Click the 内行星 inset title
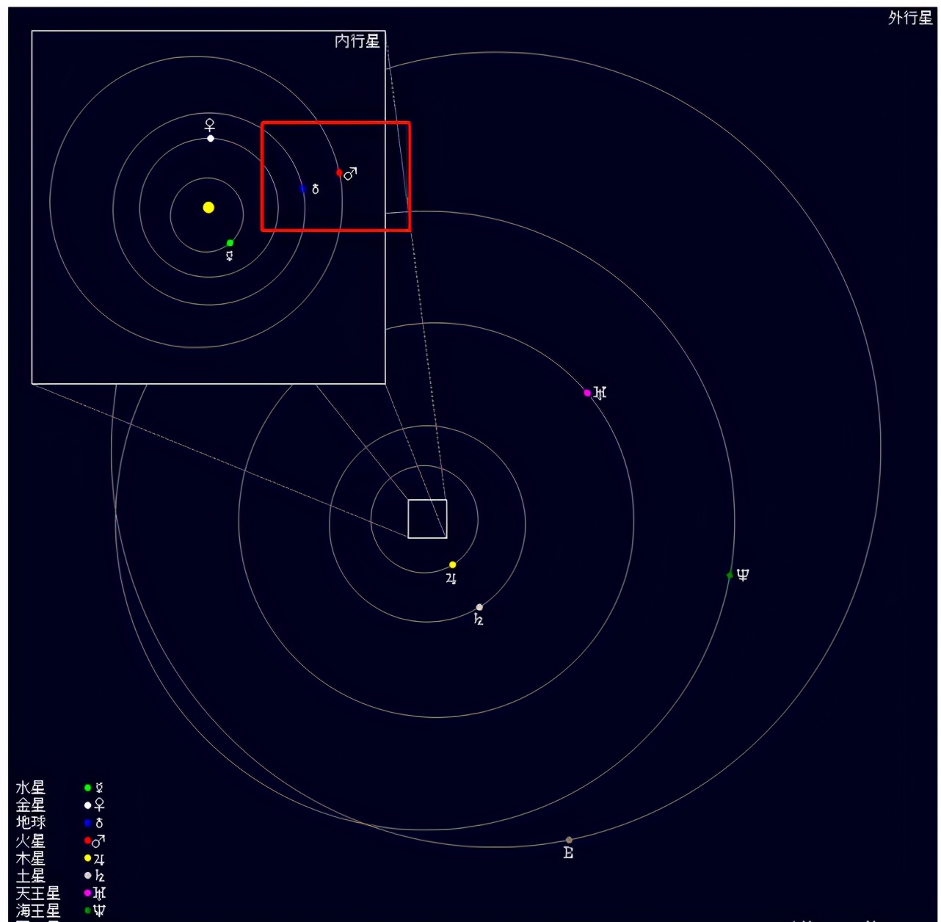Screen dimensions: 941x922 coord(357,41)
